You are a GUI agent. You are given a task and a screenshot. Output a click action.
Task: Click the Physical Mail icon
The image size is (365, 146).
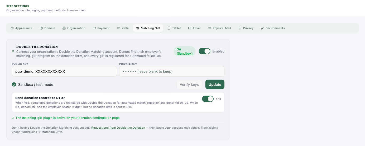point(209,28)
